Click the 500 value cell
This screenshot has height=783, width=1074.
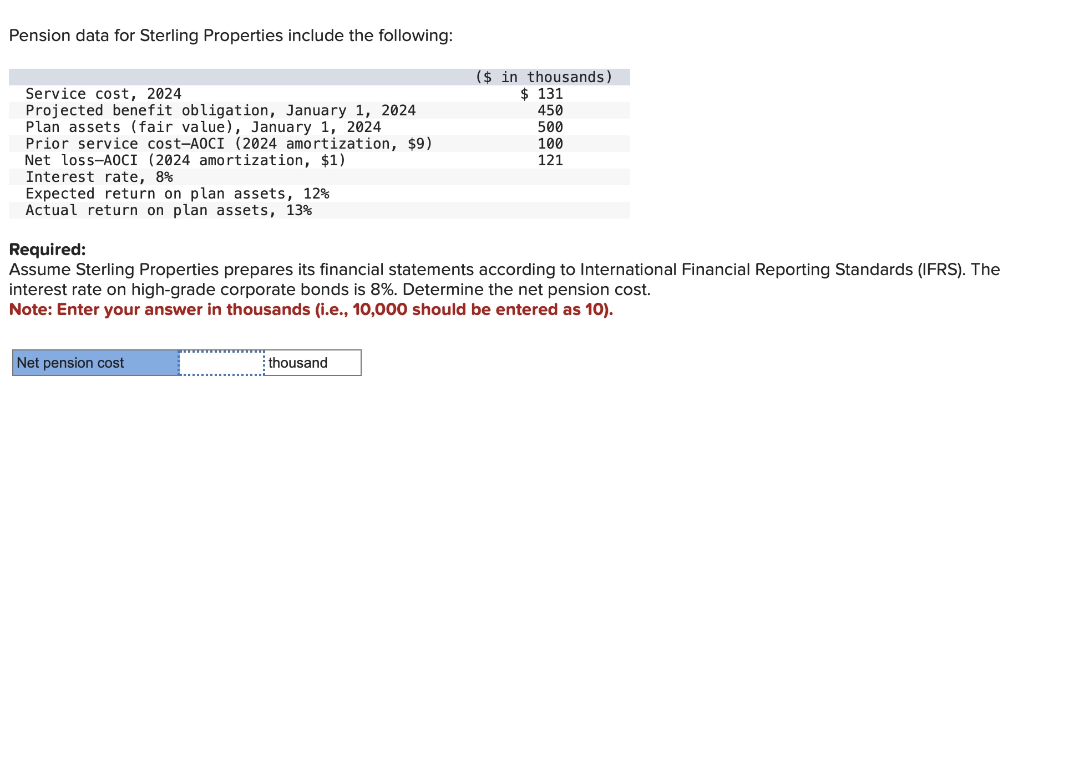pos(550,127)
